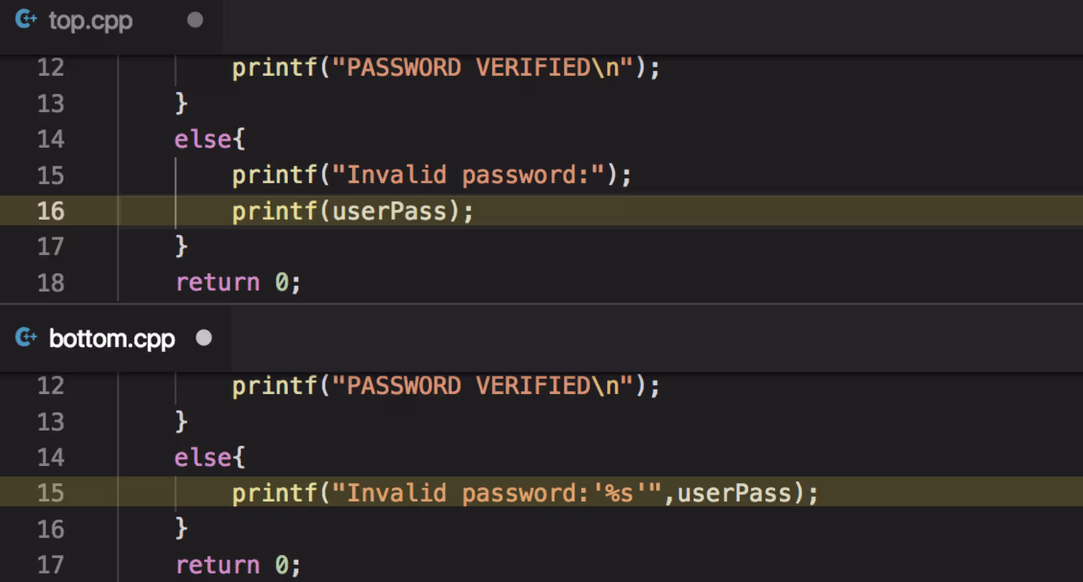This screenshot has width=1083, height=582.
Task: Click unsaved dot on bottom.cpp tab
Action: coord(204,338)
